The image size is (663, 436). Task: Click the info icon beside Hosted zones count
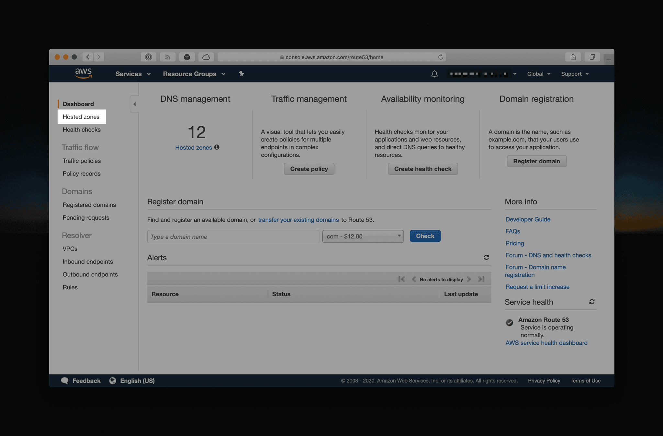point(217,147)
